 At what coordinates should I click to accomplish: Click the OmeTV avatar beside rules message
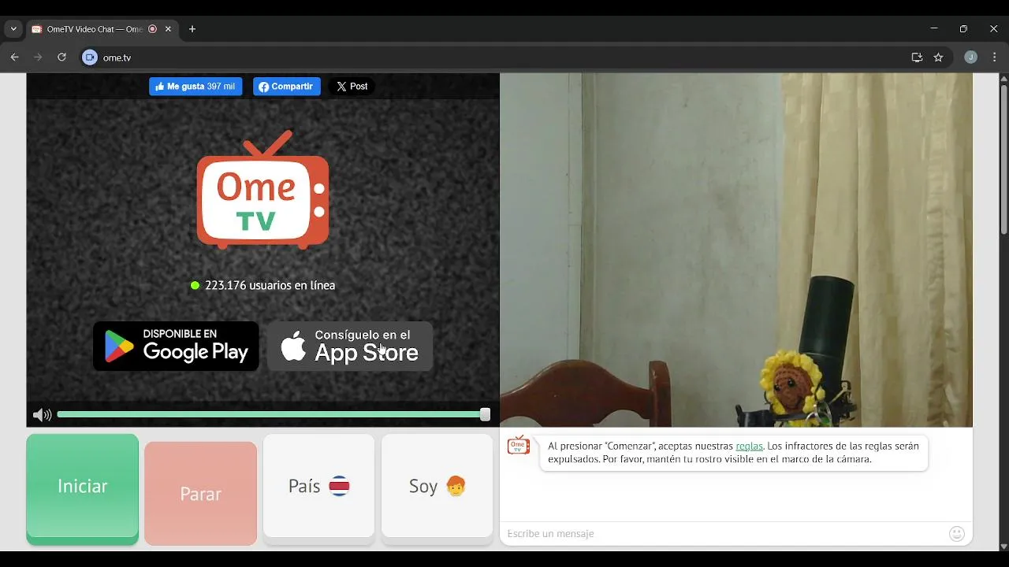coord(519,446)
